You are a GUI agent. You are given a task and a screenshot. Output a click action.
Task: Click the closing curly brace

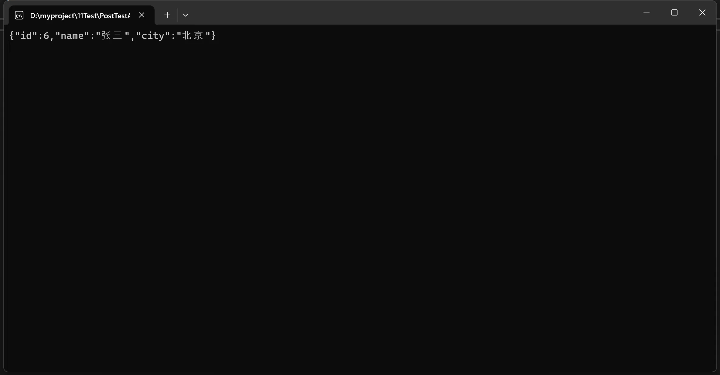click(x=213, y=36)
